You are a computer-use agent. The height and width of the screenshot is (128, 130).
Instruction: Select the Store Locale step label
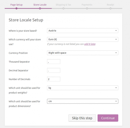pos(40,5)
